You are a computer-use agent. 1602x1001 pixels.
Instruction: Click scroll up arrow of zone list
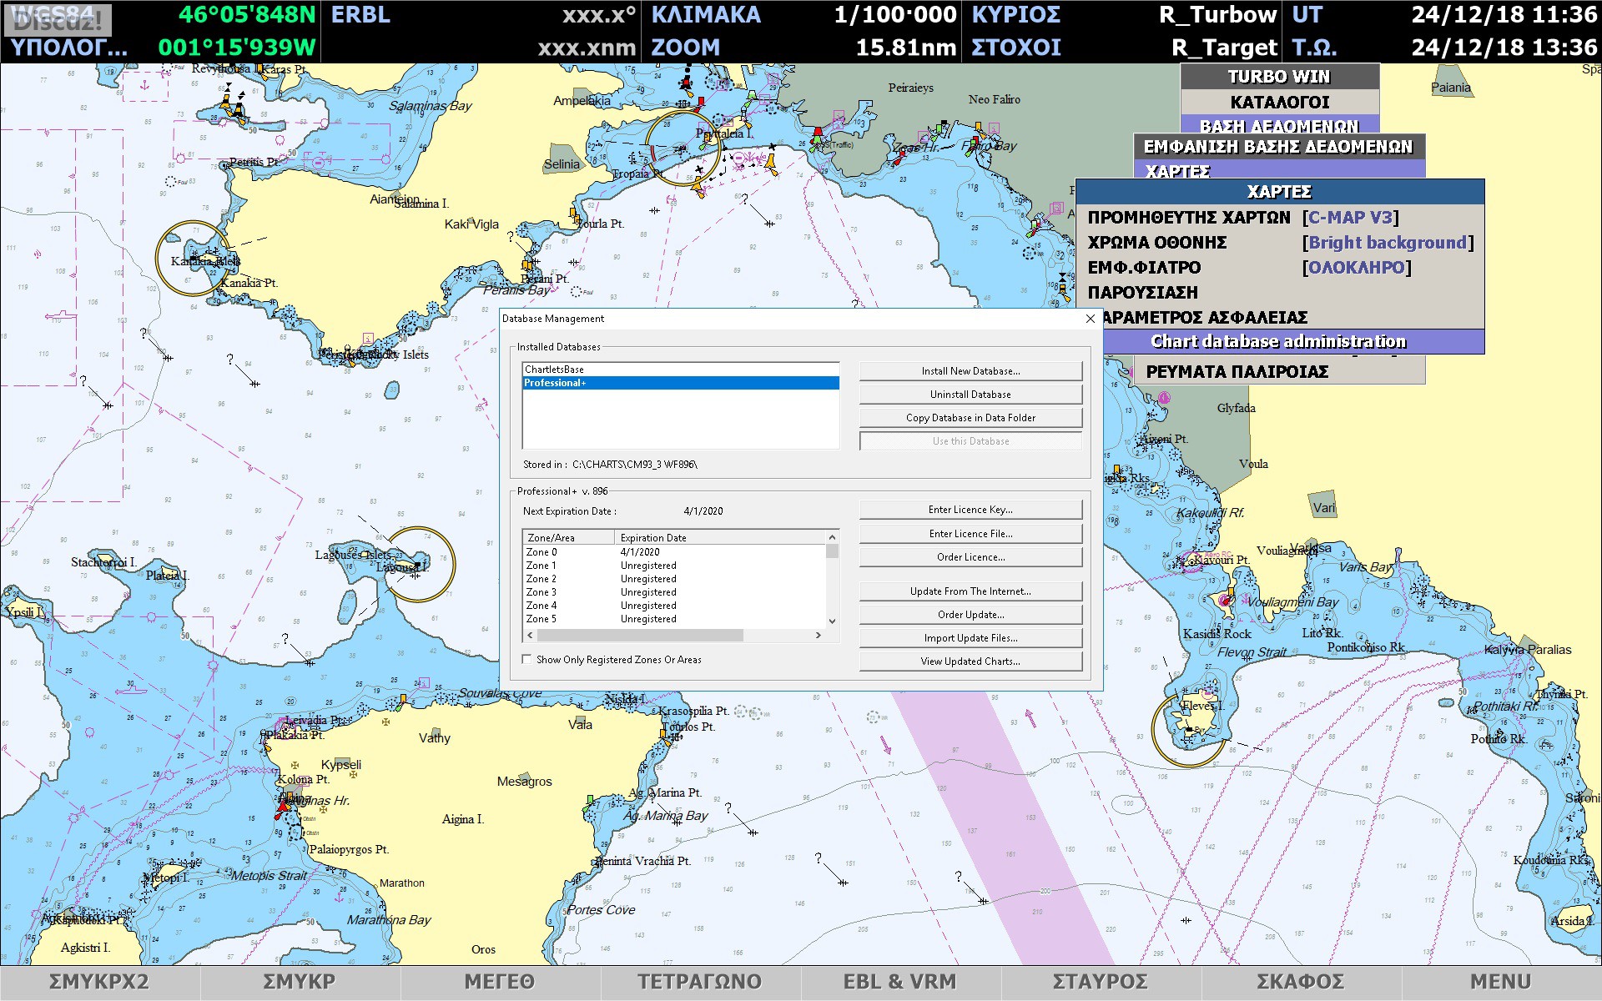click(x=832, y=538)
